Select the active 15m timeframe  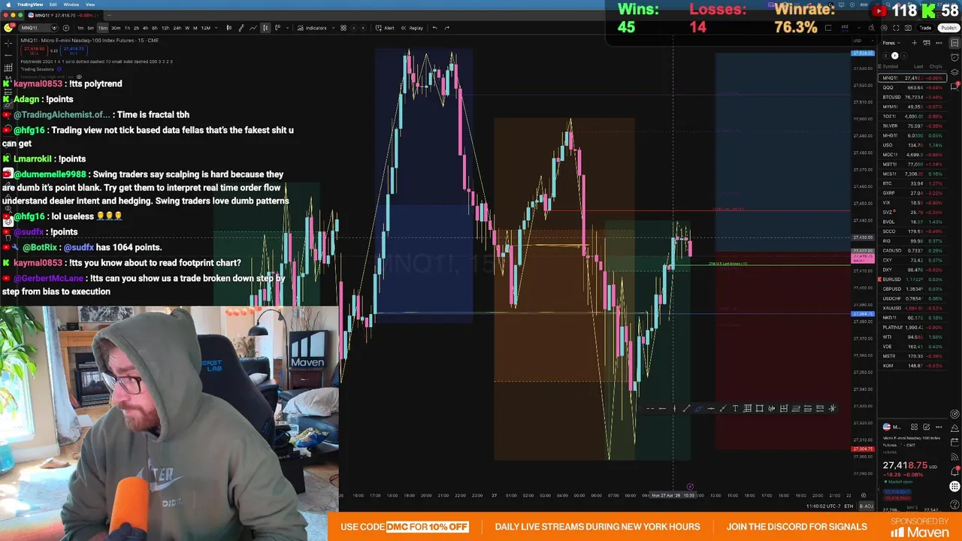(103, 28)
